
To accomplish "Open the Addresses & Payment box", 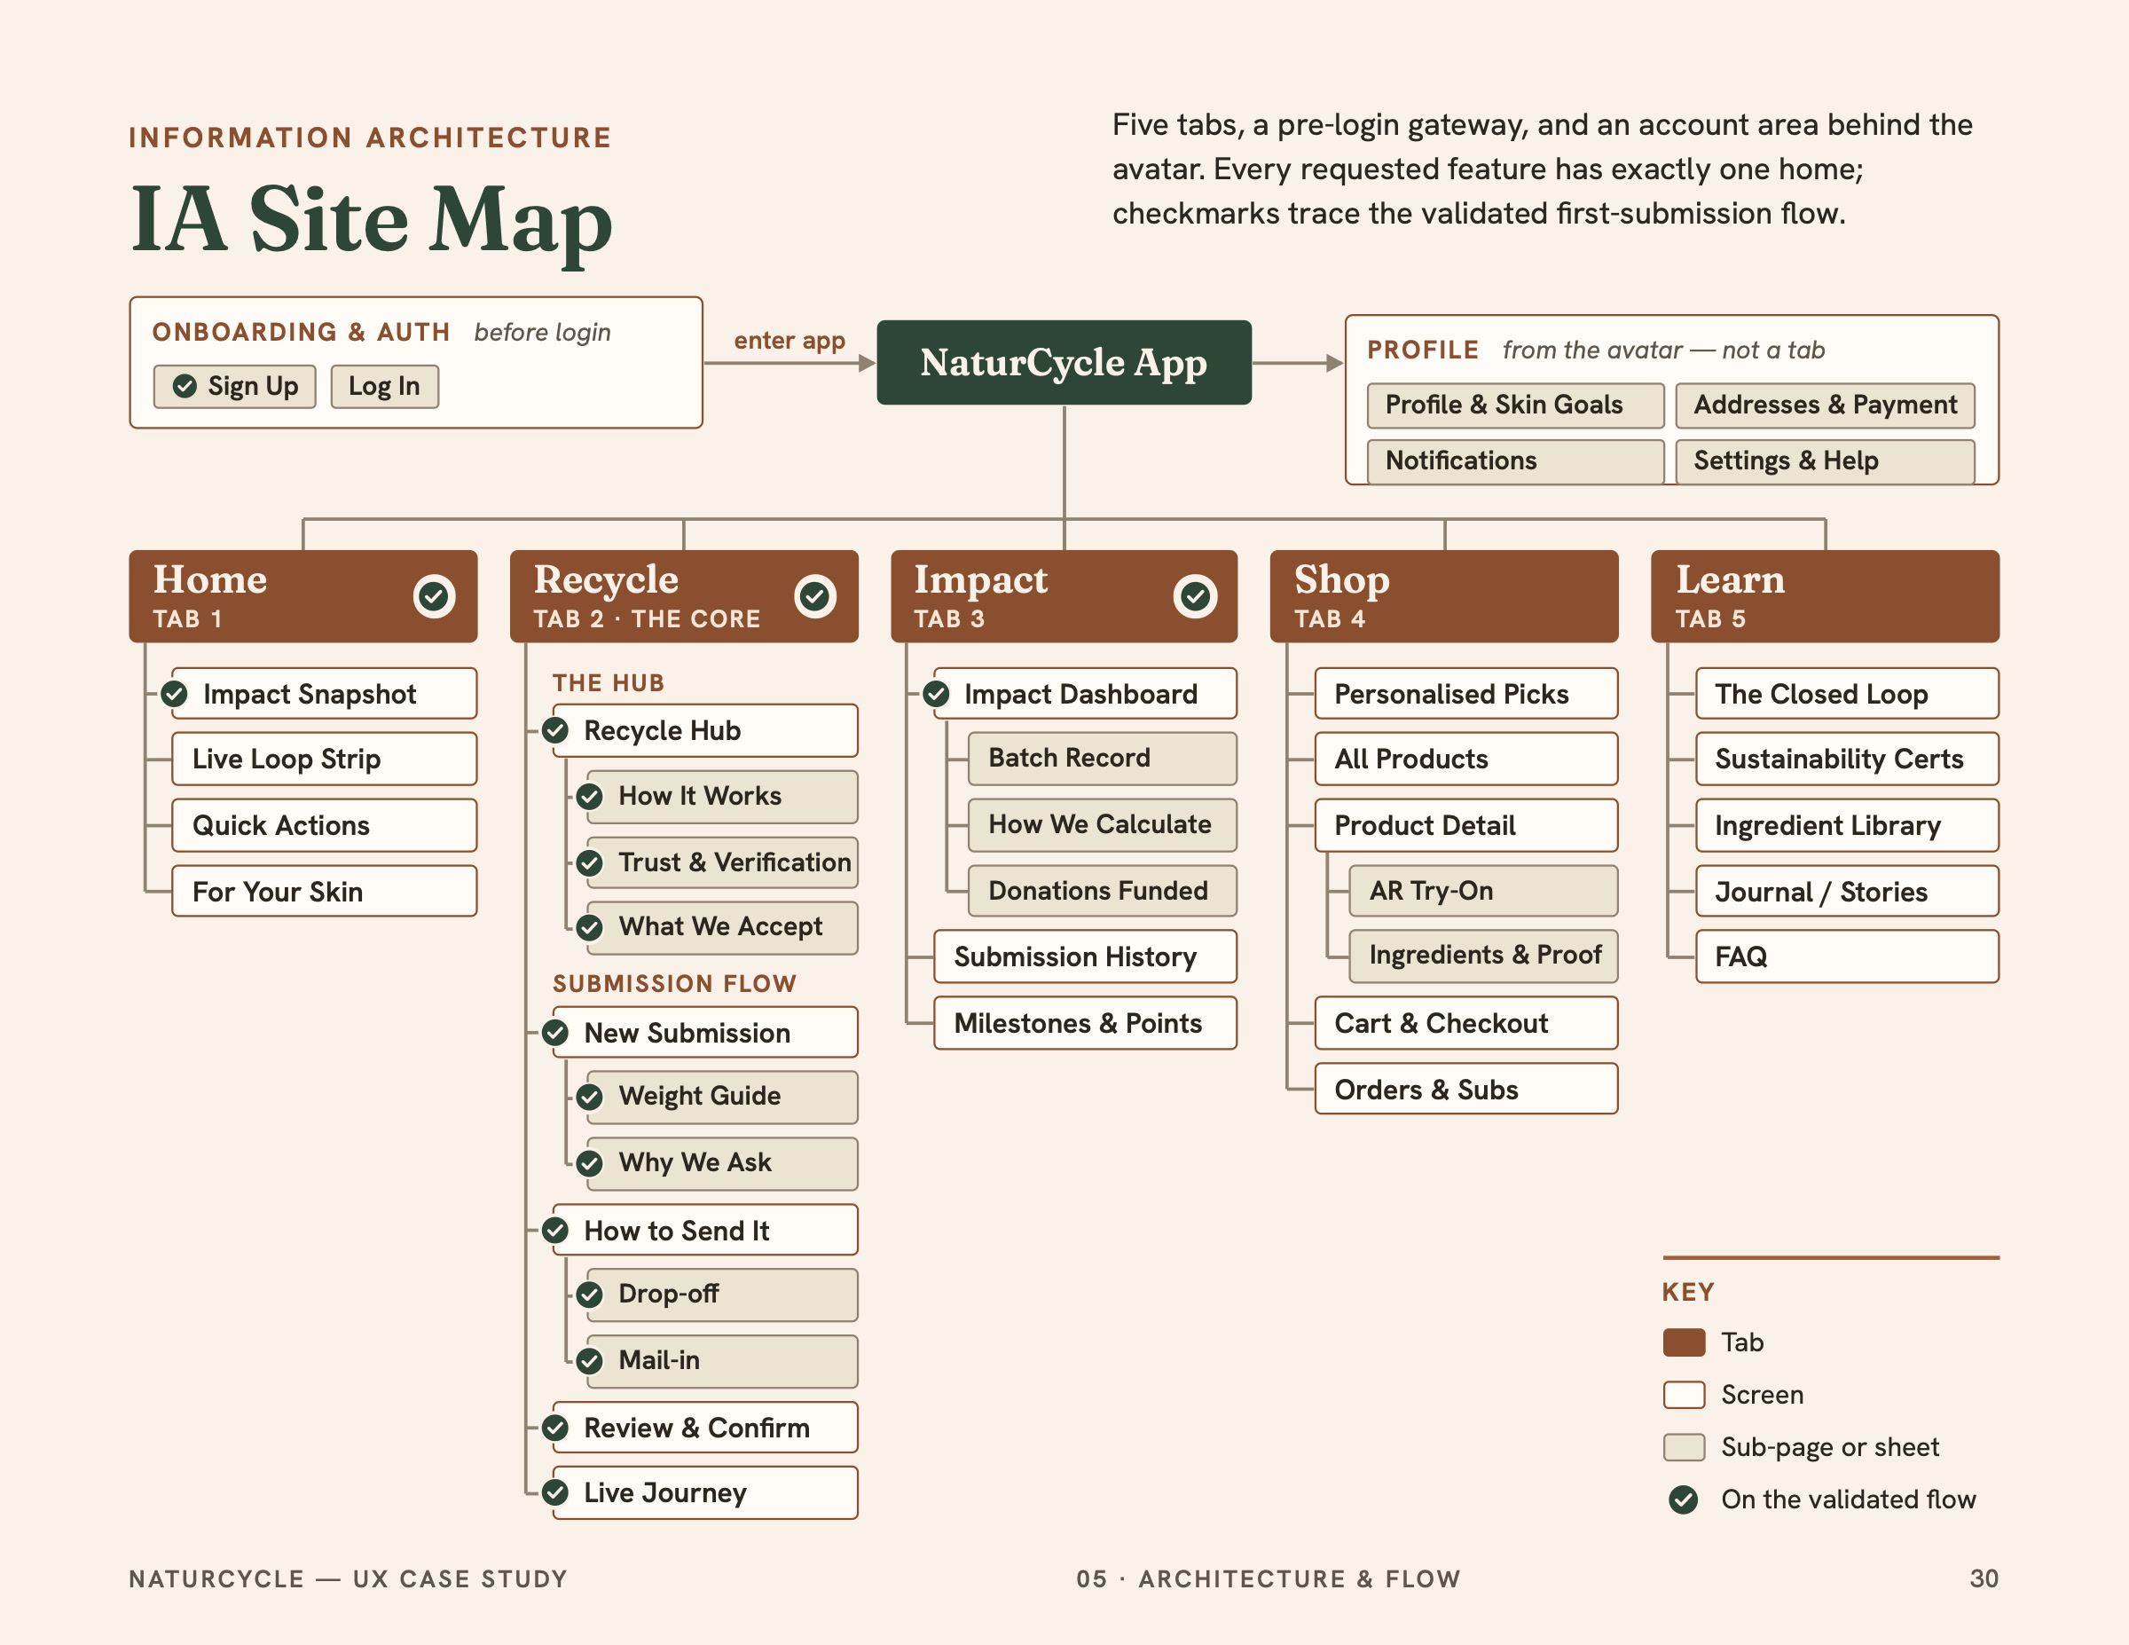I will [1825, 405].
